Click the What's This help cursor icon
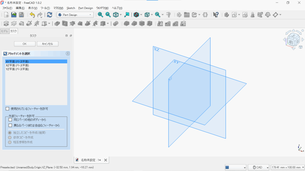Screen dimensions: 305x171 [x=216, y=15]
